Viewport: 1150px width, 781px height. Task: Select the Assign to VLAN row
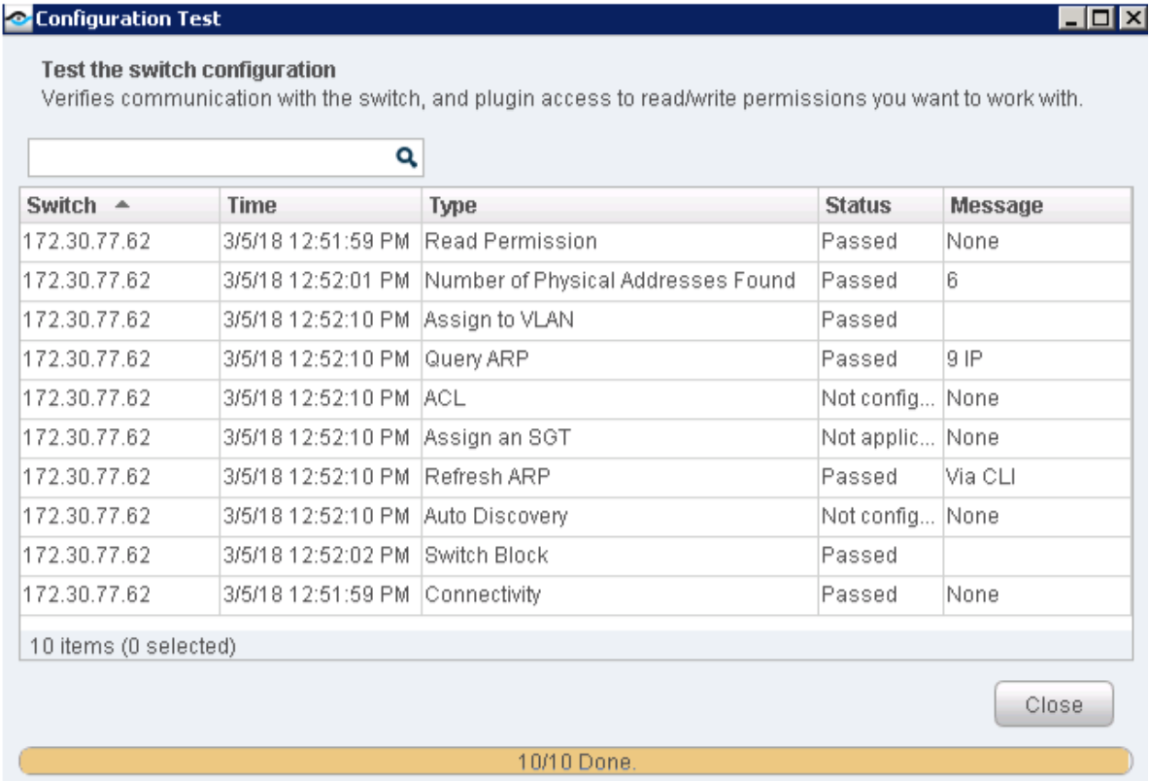499,320
